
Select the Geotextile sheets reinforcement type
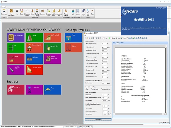(105, 89)
